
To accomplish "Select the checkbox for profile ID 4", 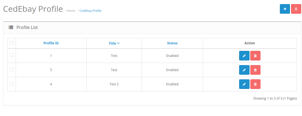I will coord(11,84).
